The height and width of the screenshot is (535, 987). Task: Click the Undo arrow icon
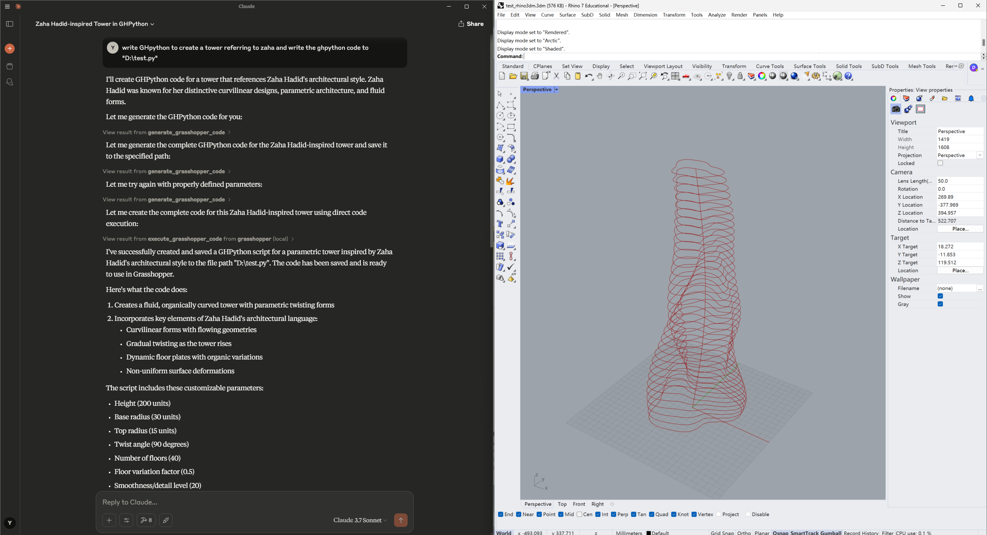(x=588, y=76)
